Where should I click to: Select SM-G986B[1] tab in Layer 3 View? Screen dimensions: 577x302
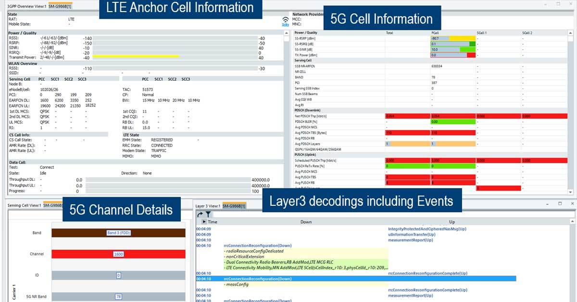click(234, 206)
